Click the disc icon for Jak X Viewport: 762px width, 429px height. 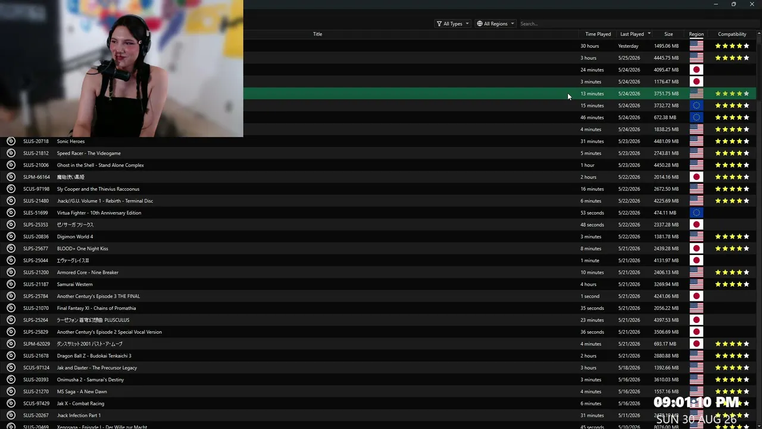tap(11, 403)
